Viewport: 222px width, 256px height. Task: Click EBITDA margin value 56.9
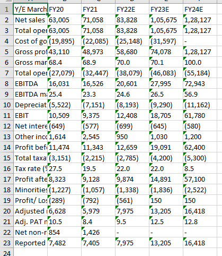coord(200,94)
